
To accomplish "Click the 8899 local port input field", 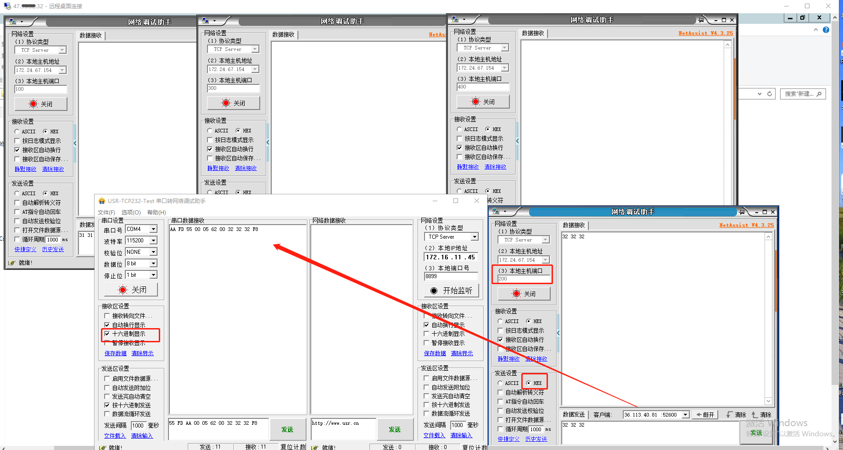I will pos(451,276).
